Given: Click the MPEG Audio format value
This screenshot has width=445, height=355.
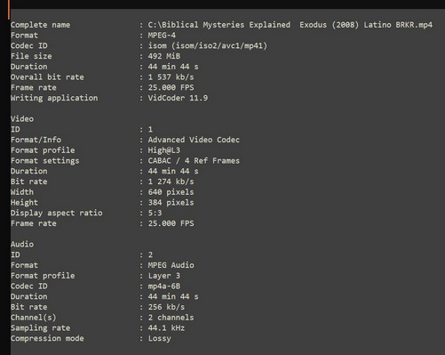Looking at the screenshot, I should 171,265.
